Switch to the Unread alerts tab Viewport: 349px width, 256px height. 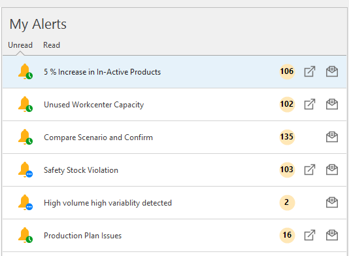coord(20,45)
